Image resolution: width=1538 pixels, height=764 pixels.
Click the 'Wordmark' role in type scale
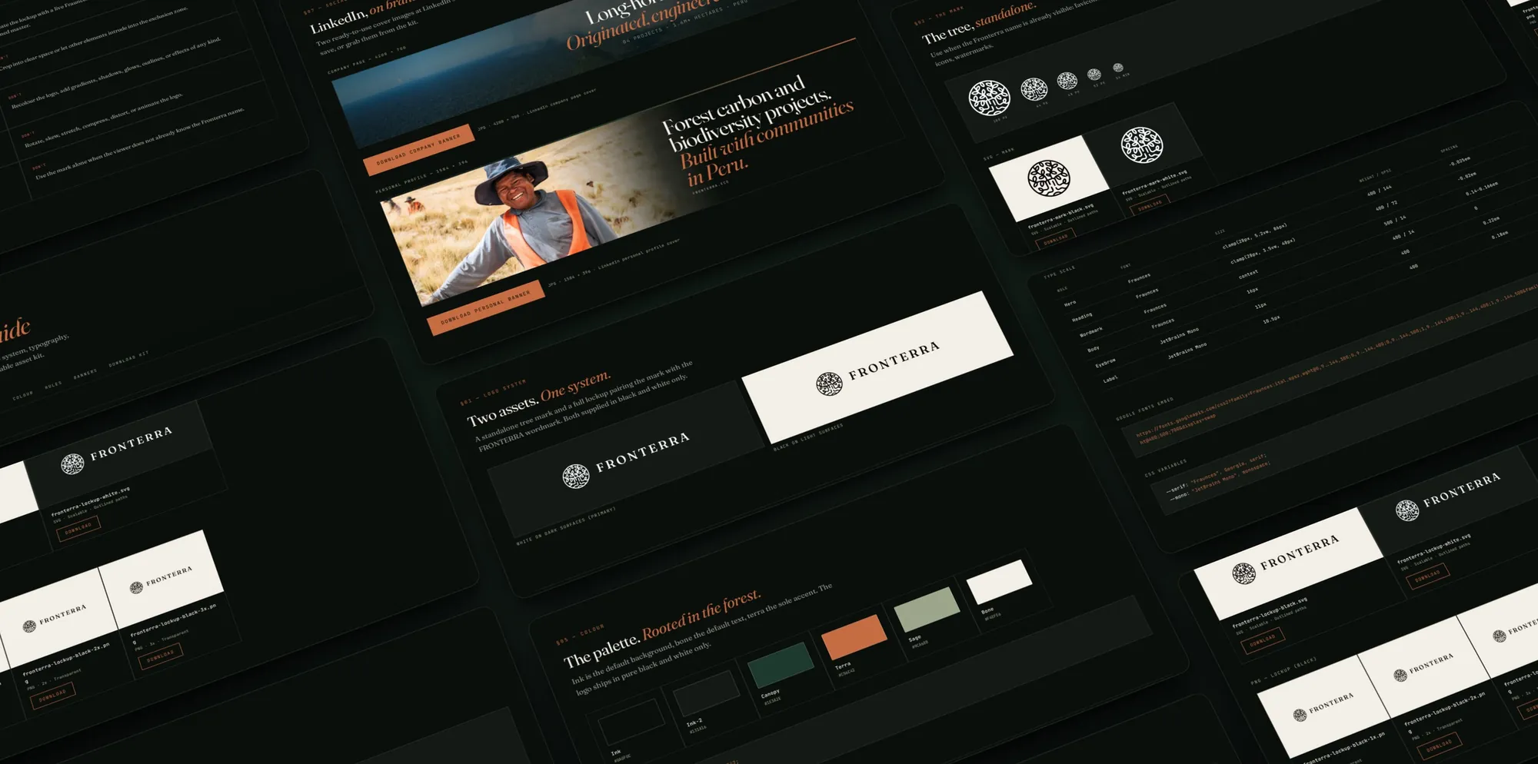(1091, 332)
